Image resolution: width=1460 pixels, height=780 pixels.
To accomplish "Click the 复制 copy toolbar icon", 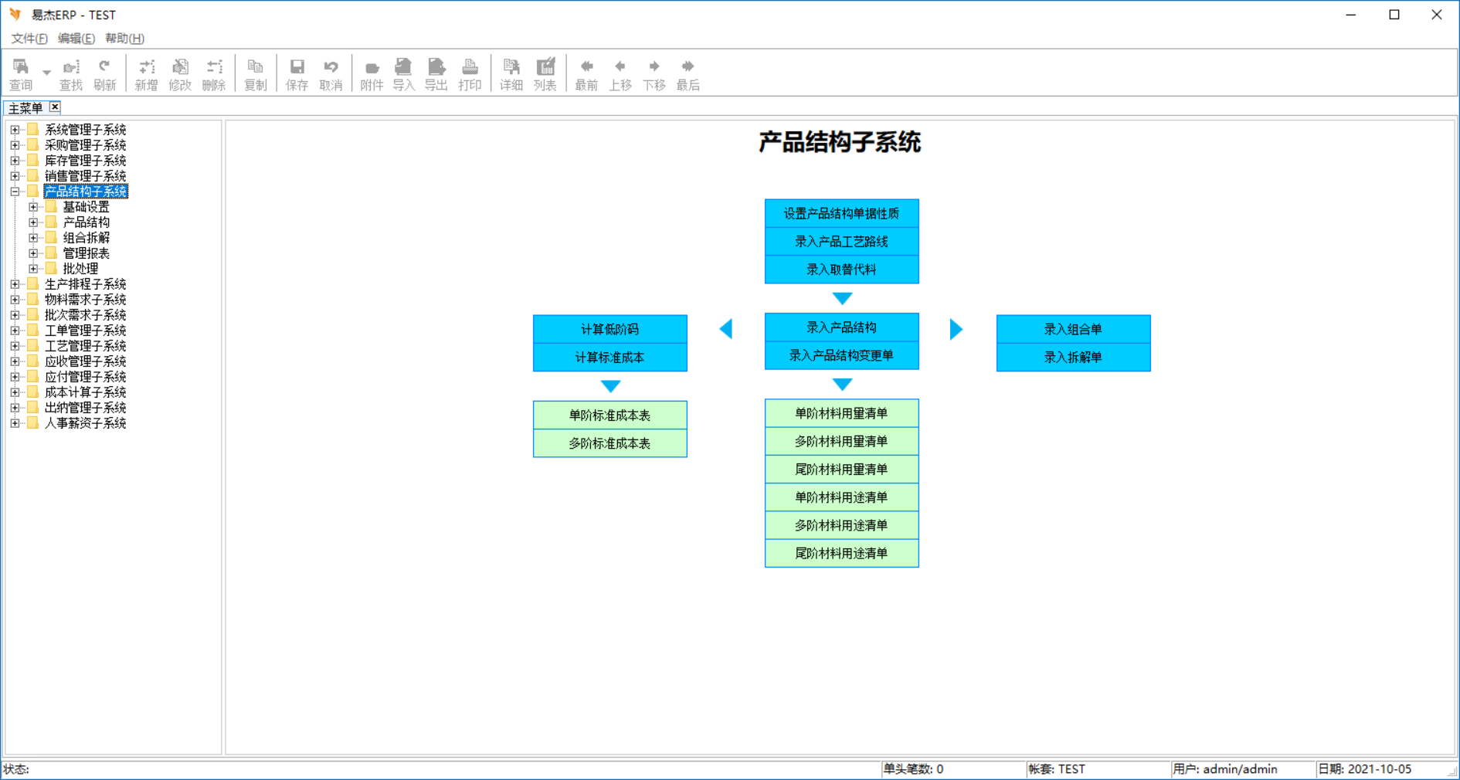I will 256,75.
